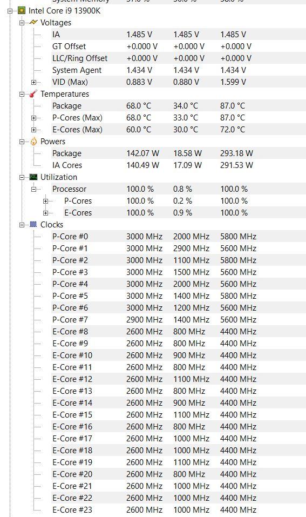306x517 pixels.
Task: Click the Powers flame icon
Action: tap(33, 142)
